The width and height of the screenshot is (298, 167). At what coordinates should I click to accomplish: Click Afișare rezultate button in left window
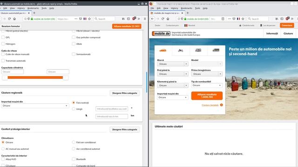(127, 26)
